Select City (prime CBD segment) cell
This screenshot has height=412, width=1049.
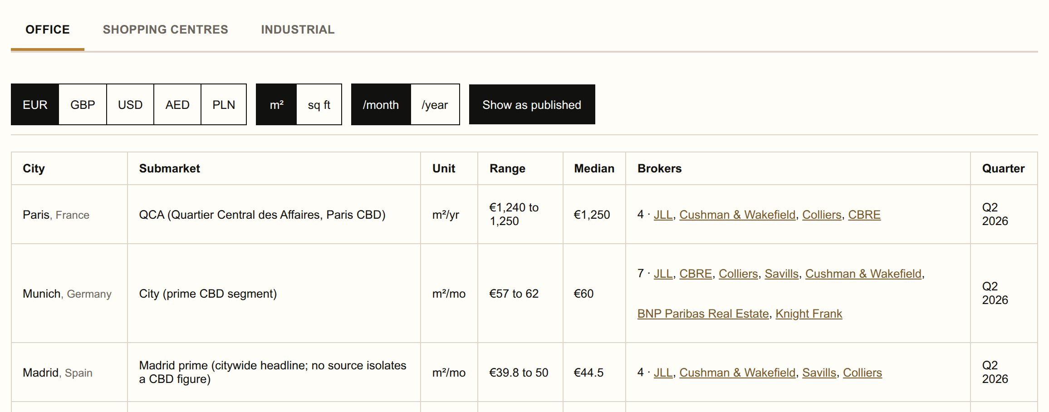[274, 294]
